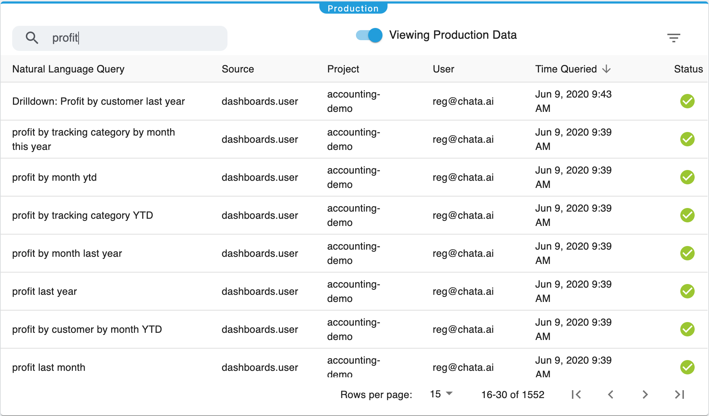The height and width of the screenshot is (416, 709).
Task: Select 'profit by tracking category YTD' query
Action: click(x=83, y=216)
